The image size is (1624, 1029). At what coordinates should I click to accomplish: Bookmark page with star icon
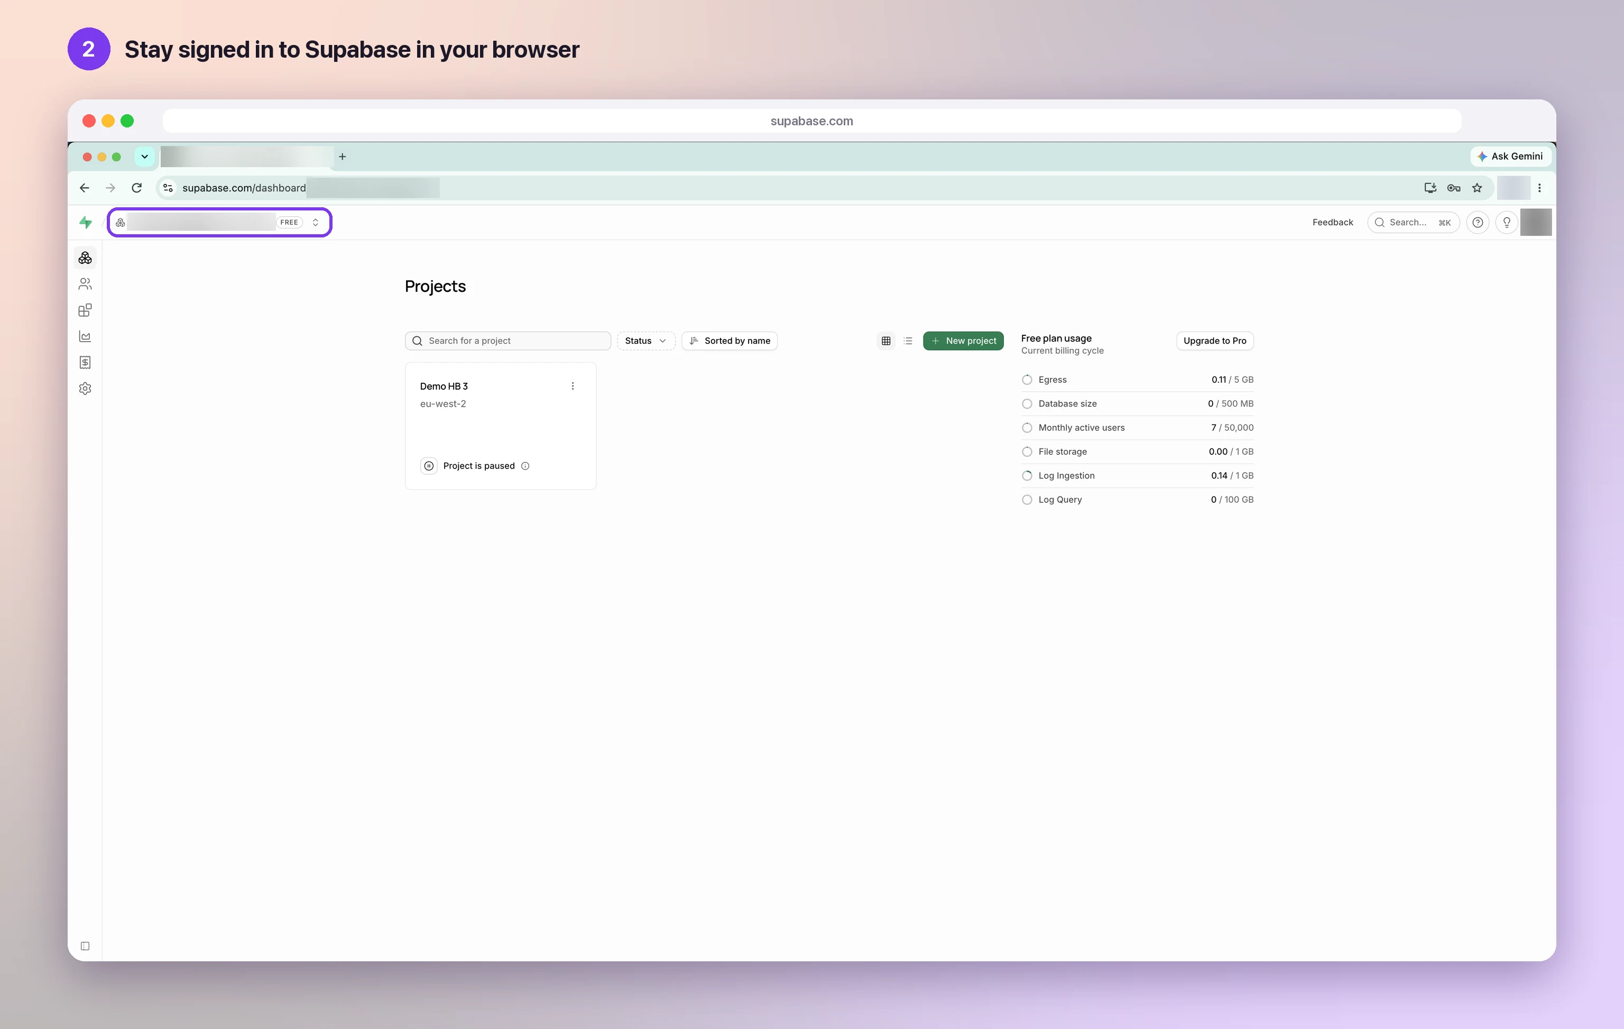[x=1477, y=188]
